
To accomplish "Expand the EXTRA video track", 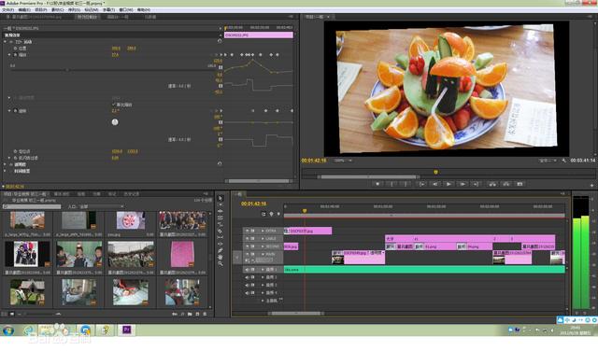I will coord(263,231).
